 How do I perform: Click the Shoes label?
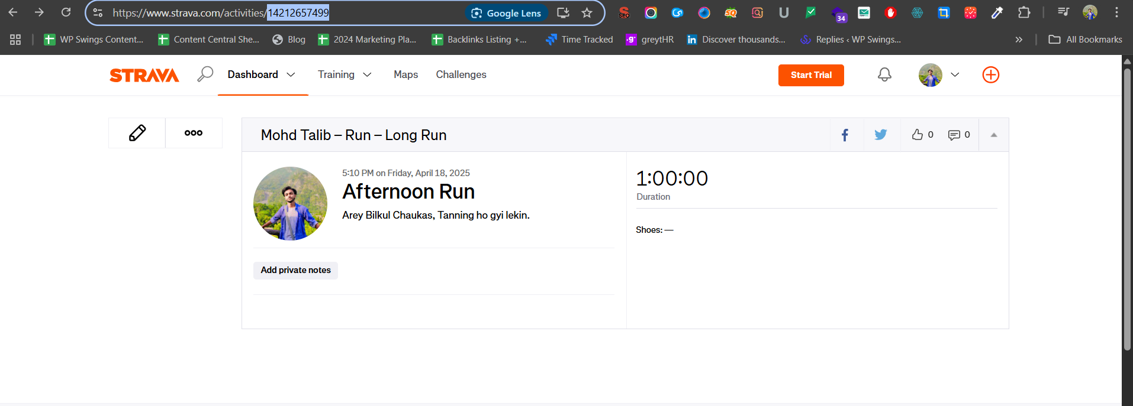(x=649, y=230)
